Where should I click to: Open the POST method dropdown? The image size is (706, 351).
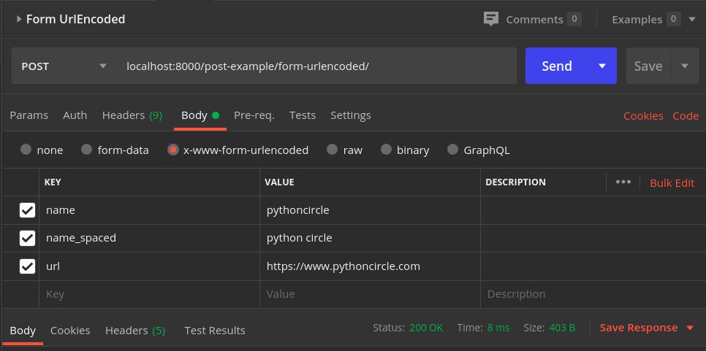pyautogui.click(x=64, y=66)
